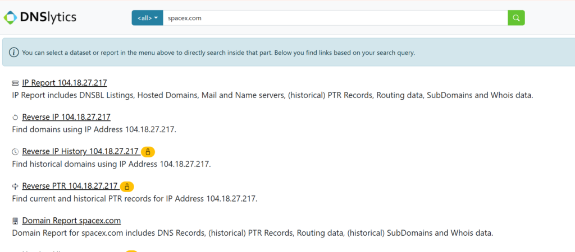Open Reverse IP 104.18.27.217 link
575x252 pixels.
click(66, 117)
